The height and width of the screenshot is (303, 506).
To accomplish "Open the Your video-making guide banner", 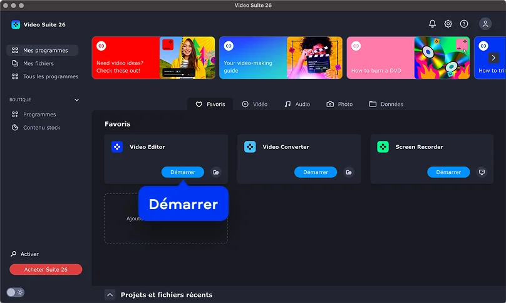I will [281, 58].
